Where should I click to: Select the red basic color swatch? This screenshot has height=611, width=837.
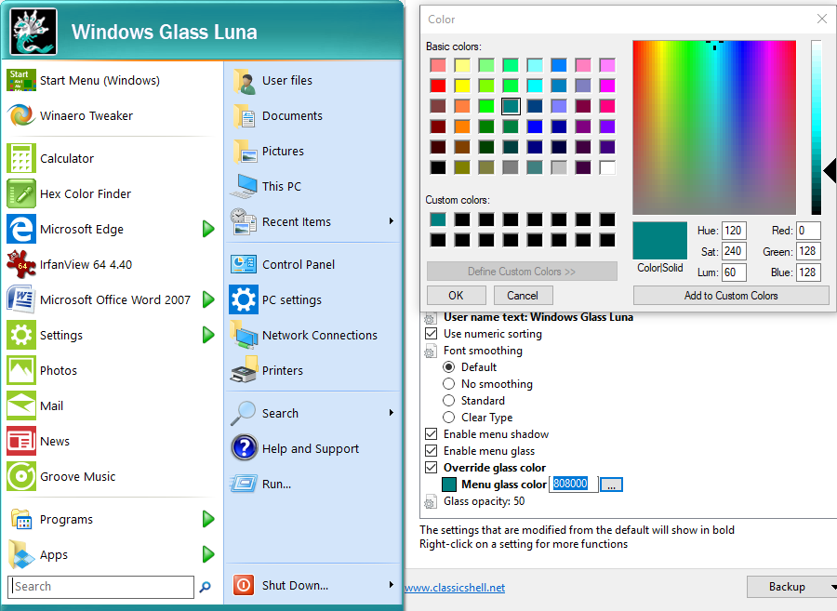pyautogui.click(x=438, y=86)
